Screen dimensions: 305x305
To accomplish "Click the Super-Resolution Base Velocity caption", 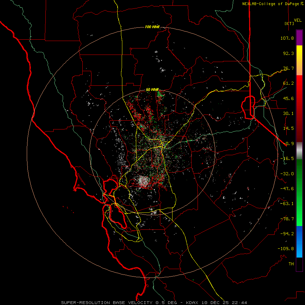I will pos(154,303).
